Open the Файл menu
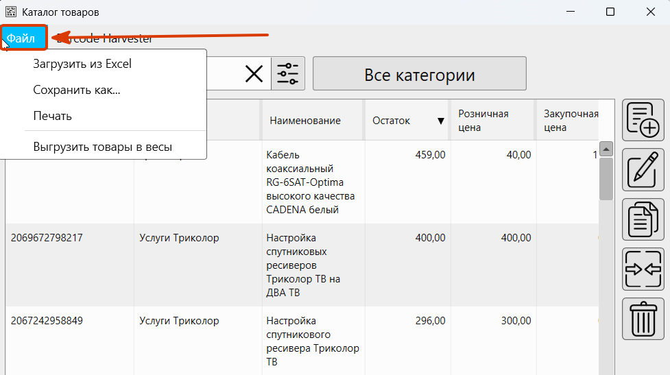670x375 pixels. point(23,38)
